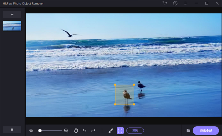Screen dimensions: 222x136
Task: Open the shopping cart in title bar
Action: coord(165,3)
